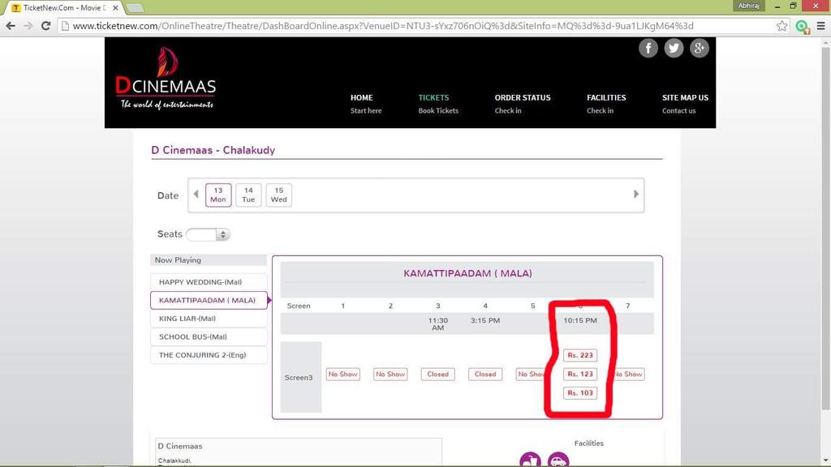Screen dimensions: 831x467
Task: Bookmark page with the star icon
Action: [781, 25]
